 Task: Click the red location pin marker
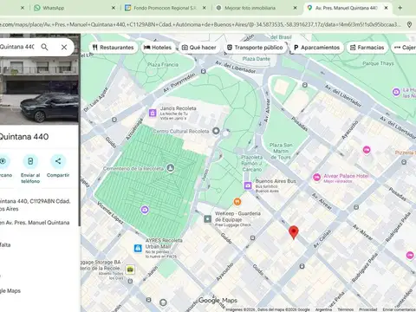(294, 232)
